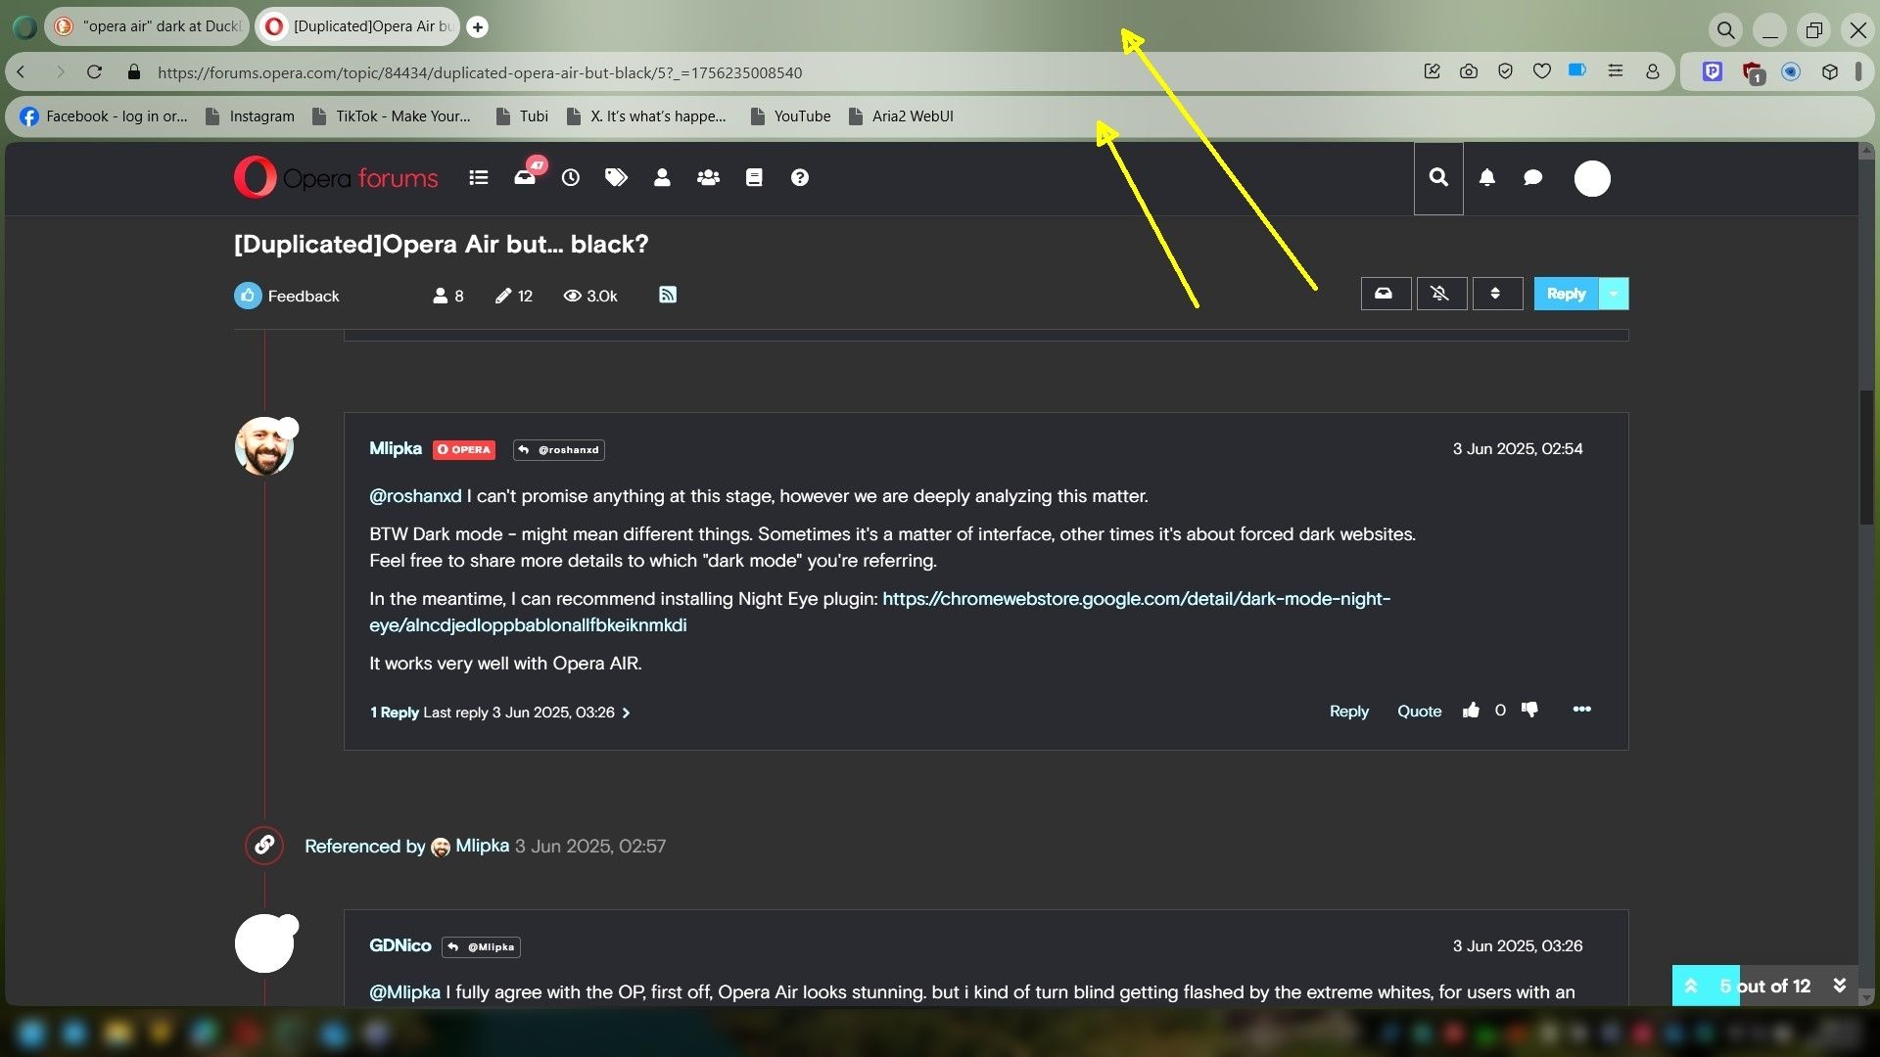The width and height of the screenshot is (1880, 1057).
Task: Open YouTube bookmark
Action: pos(790,116)
